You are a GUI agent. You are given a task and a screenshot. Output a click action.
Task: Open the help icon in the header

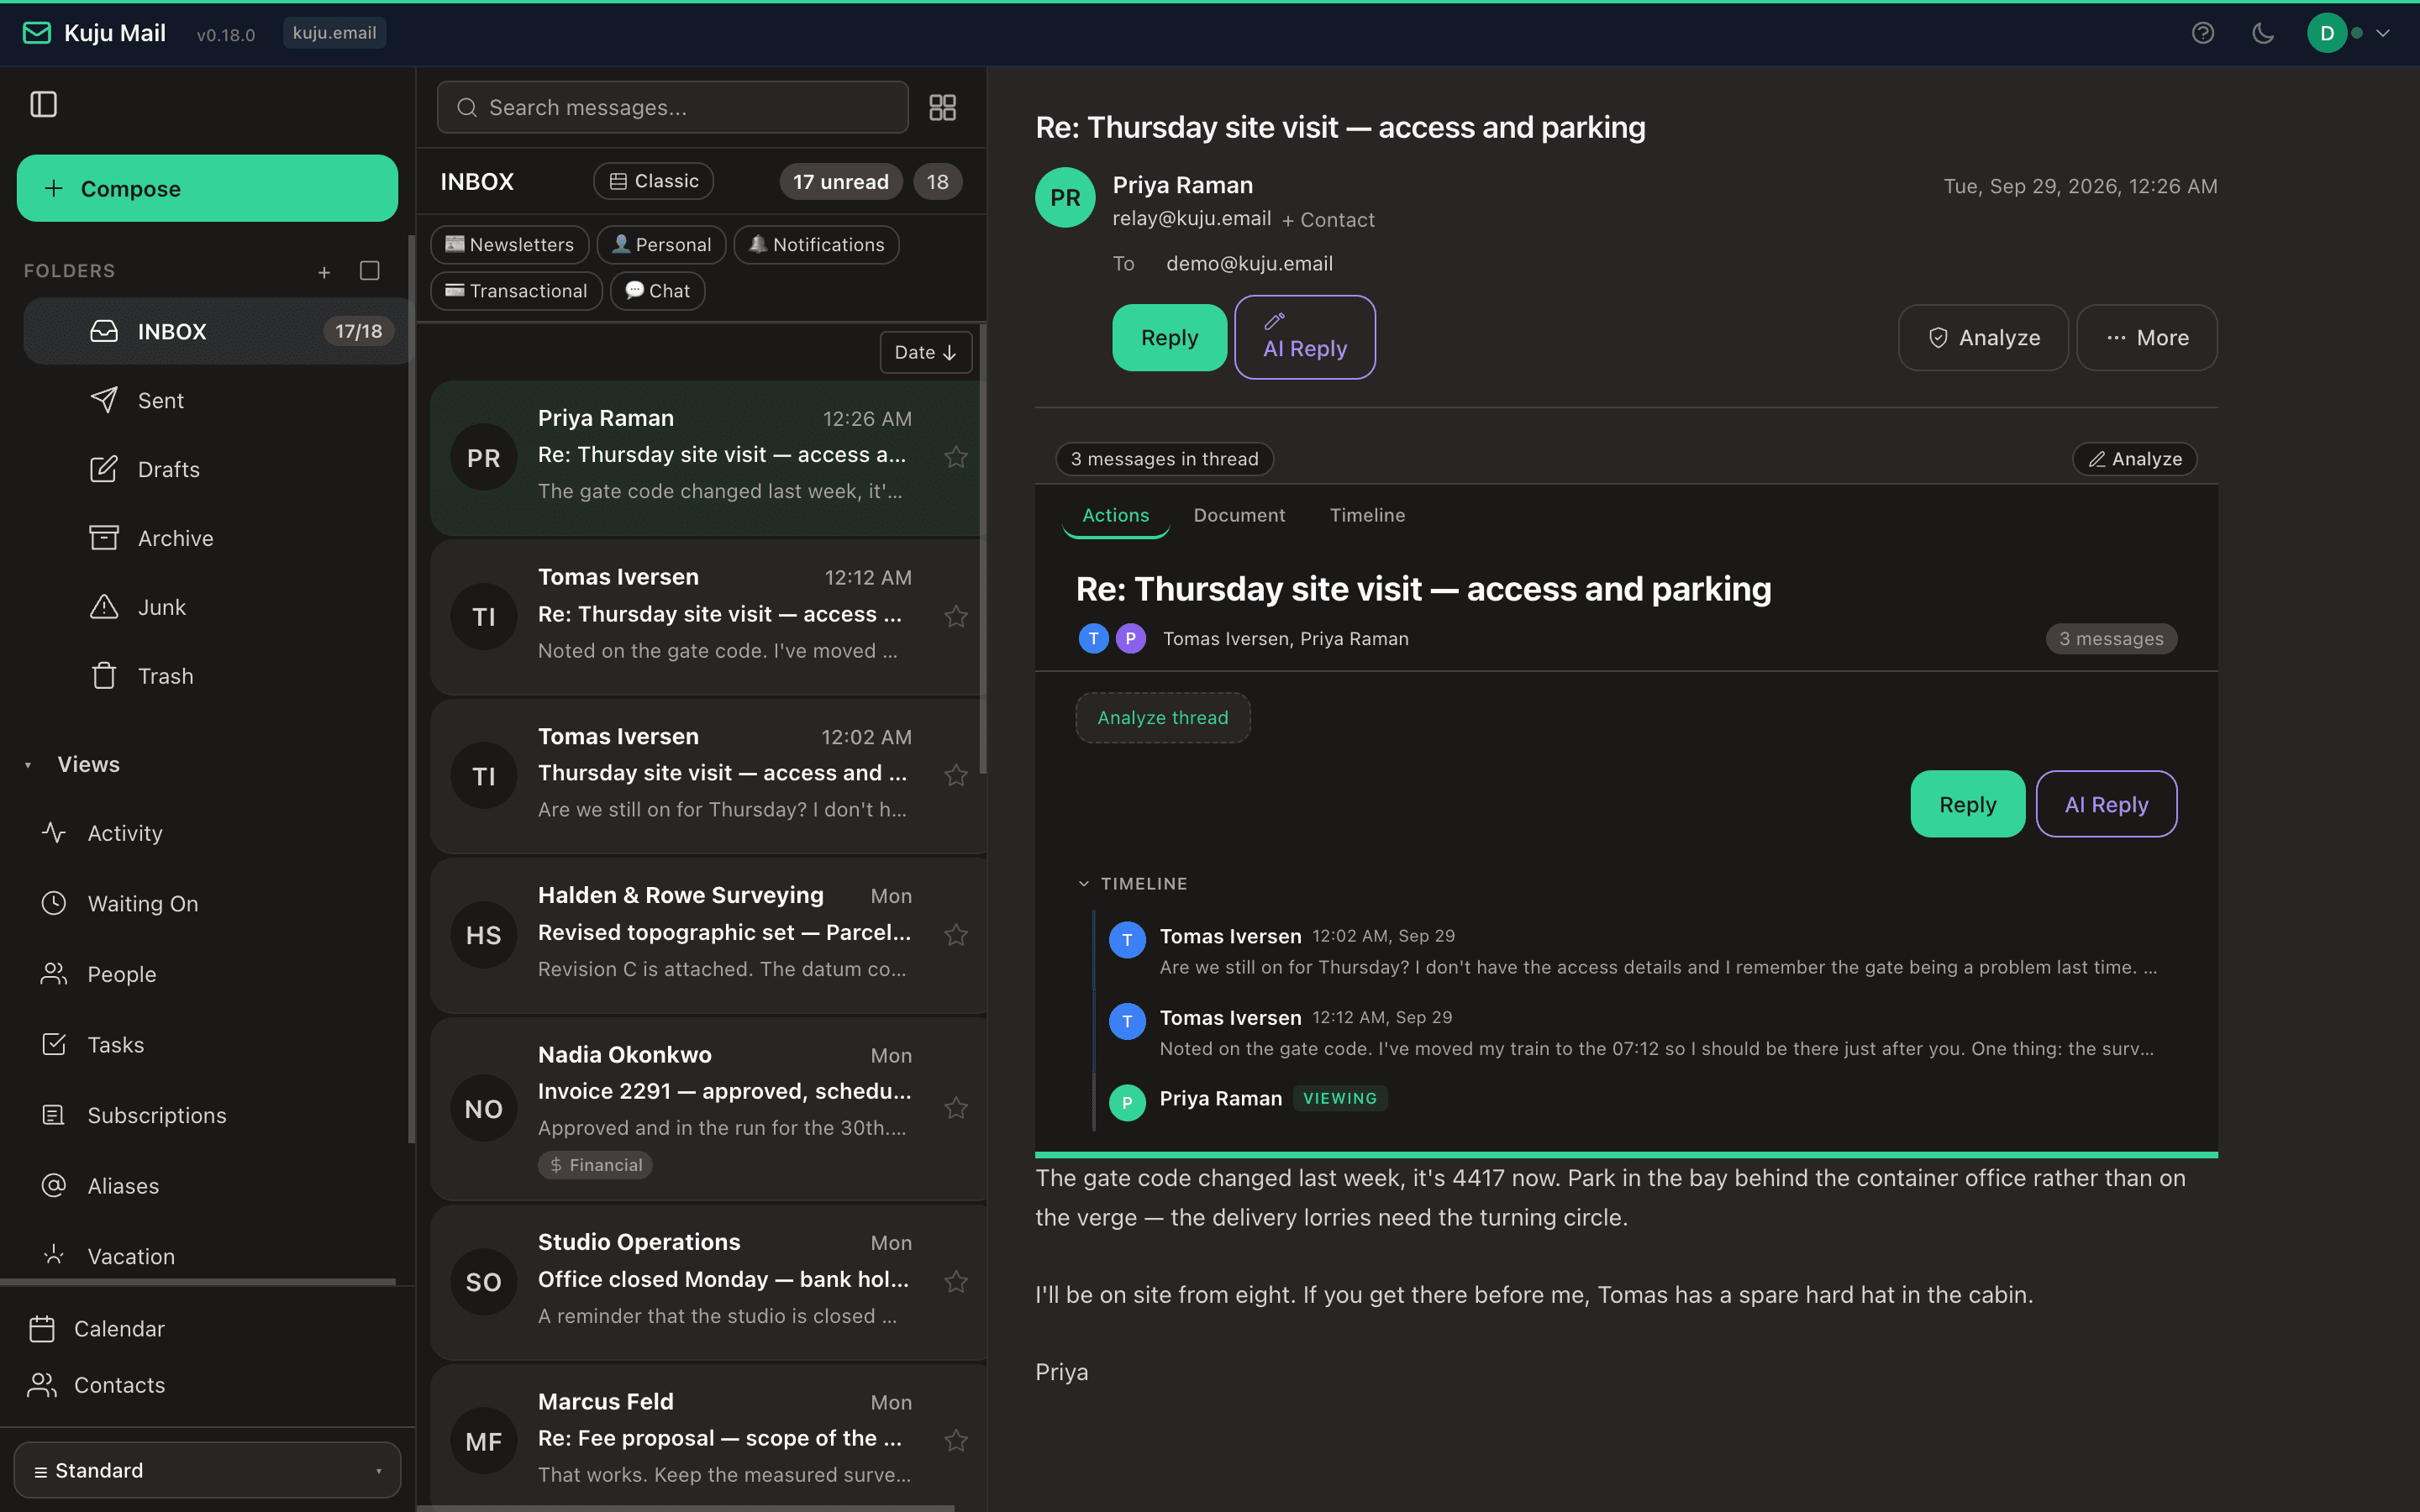[2203, 33]
